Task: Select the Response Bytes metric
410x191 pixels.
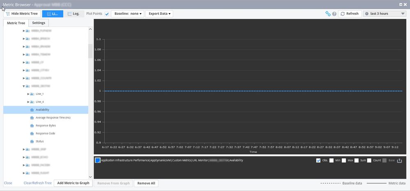Action: click(45, 126)
